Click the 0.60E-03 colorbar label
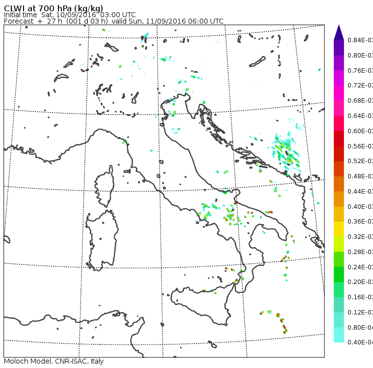The height and width of the screenshot is (368, 373). point(360,131)
